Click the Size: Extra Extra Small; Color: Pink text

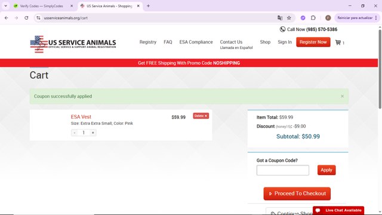click(102, 124)
